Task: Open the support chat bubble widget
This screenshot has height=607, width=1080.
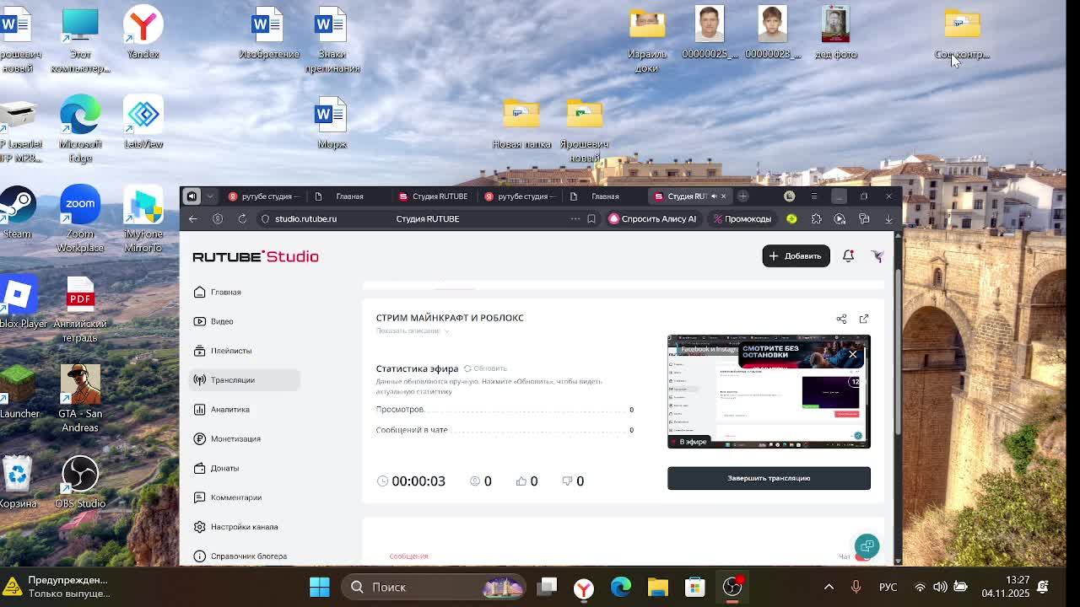Action: [x=867, y=545]
